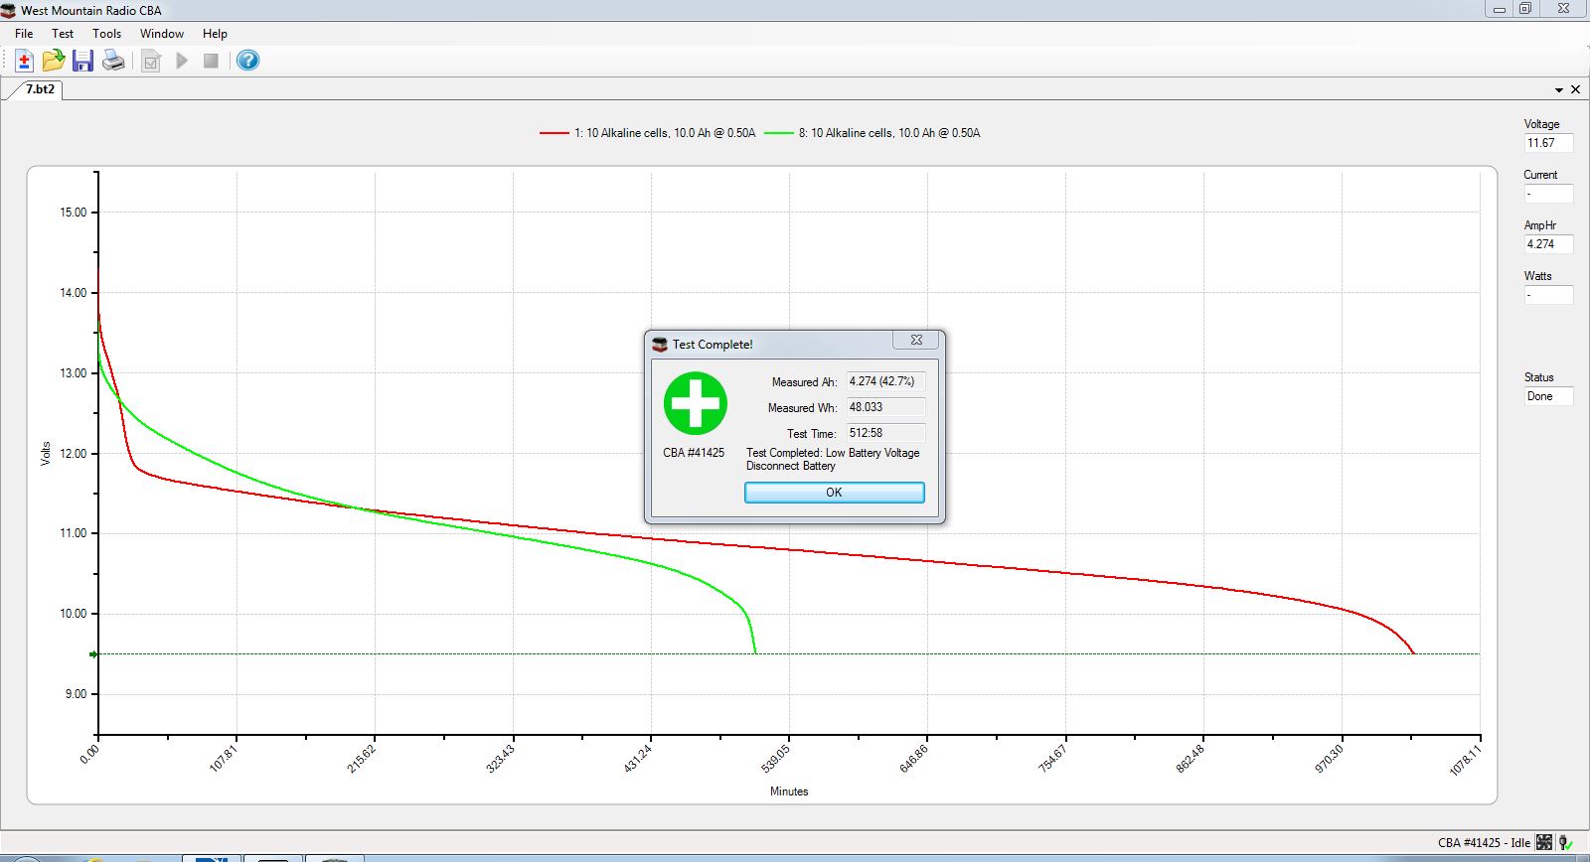The image size is (1590, 862).
Task: Open the Window menu
Action: pyautogui.click(x=161, y=33)
